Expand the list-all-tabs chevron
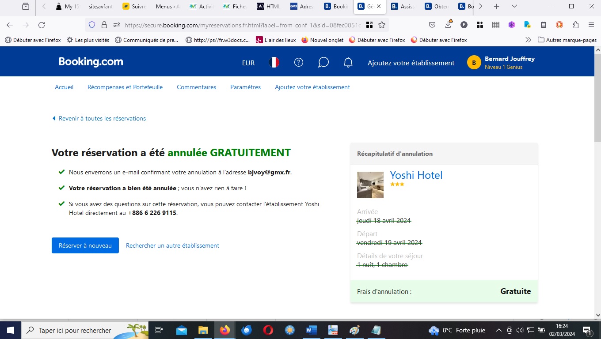The height and width of the screenshot is (339, 601). coord(514,7)
